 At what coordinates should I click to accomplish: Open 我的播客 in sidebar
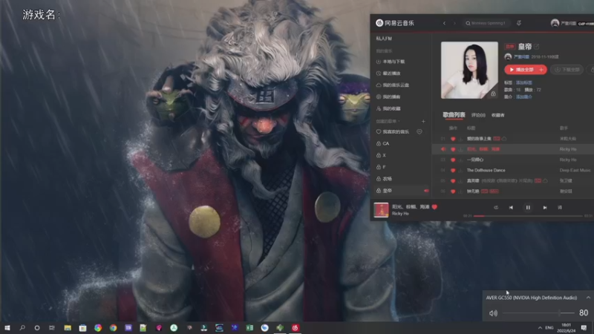pos(388,97)
